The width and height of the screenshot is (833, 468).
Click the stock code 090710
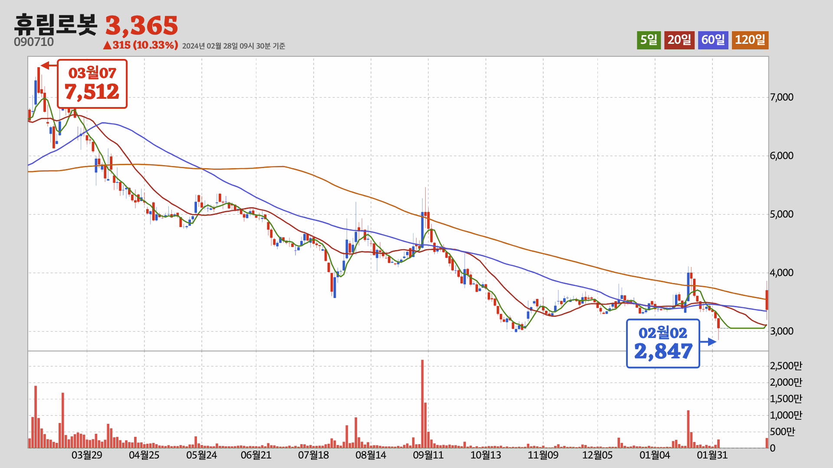pos(34,42)
